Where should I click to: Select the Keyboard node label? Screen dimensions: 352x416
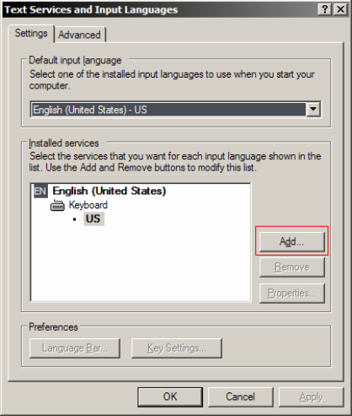(x=88, y=205)
